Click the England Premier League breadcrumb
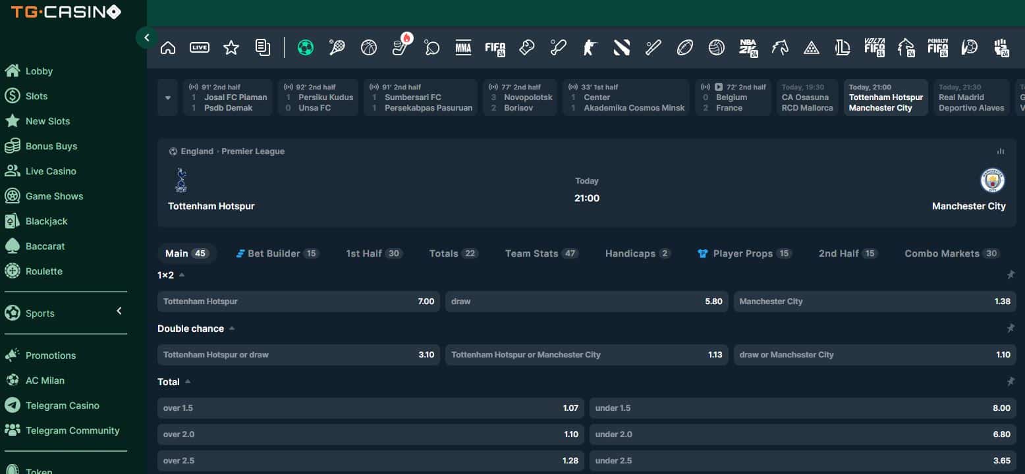Viewport: 1025px width, 474px height. pyautogui.click(x=227, y=151)
